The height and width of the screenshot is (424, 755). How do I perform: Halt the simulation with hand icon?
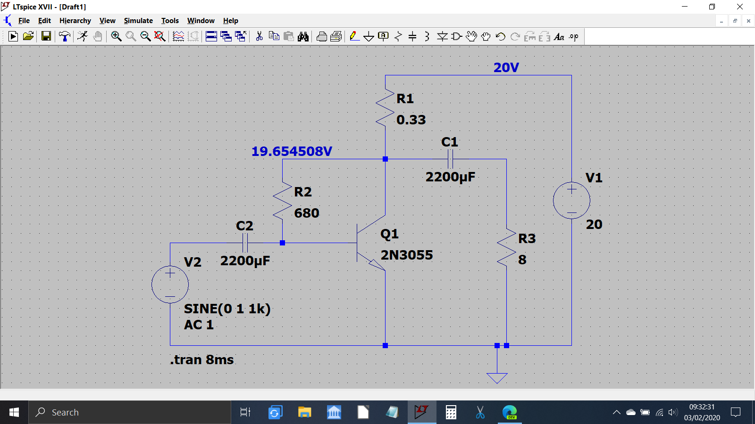click(x=98, y=36)
